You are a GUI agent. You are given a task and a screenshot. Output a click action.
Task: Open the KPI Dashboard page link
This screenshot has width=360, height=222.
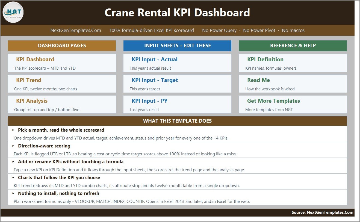pyautogui.click(x=35, y=59)
